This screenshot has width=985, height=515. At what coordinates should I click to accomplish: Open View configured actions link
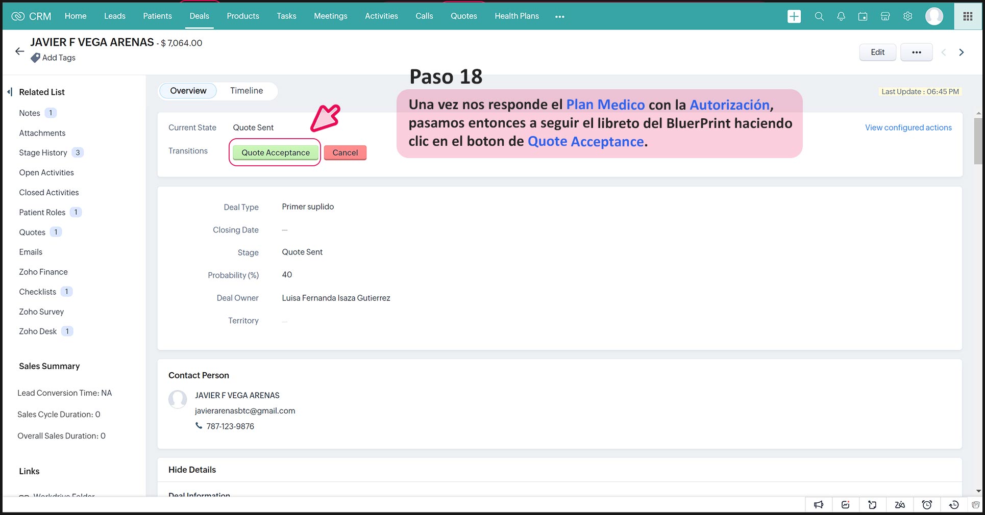coord(908,127)
